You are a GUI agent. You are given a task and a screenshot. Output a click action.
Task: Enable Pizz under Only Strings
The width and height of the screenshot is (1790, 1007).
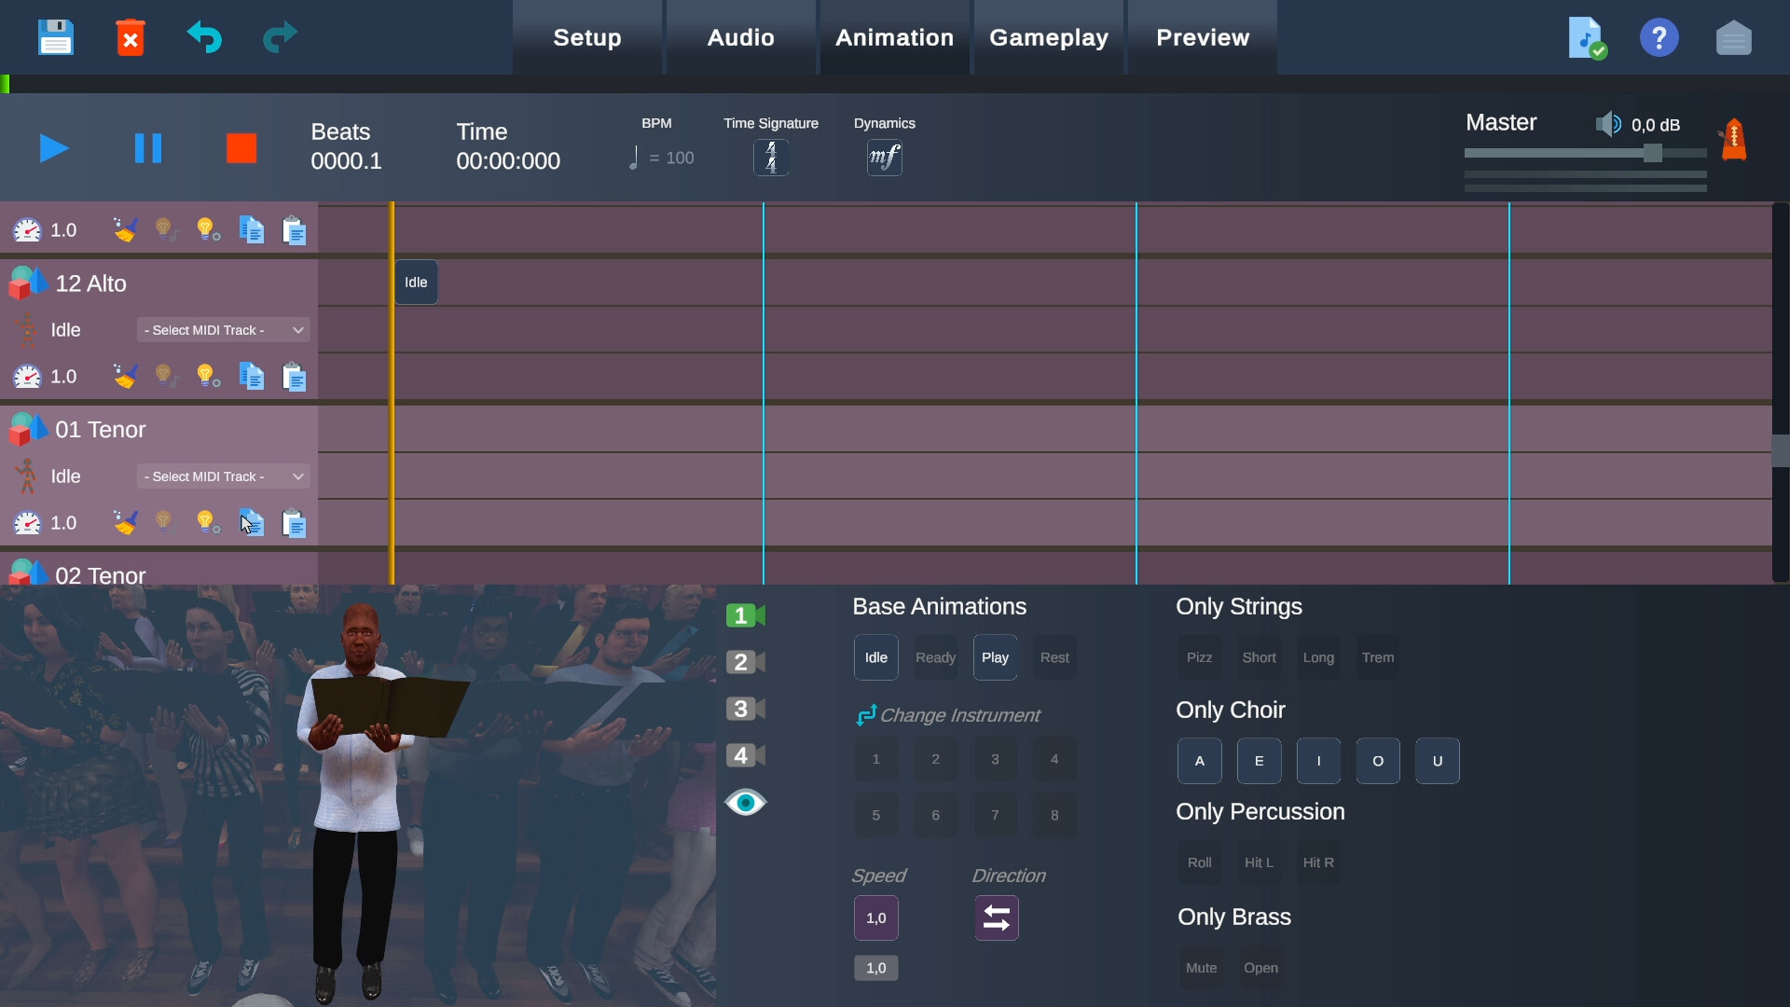(1199, 656)
